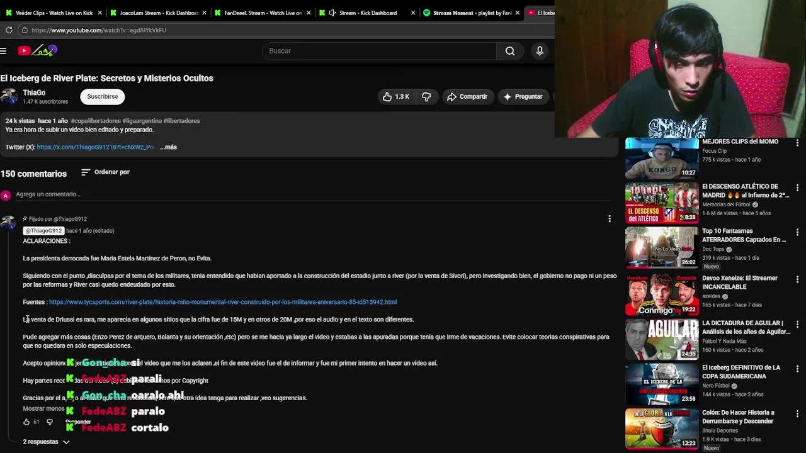
Task: Go to YouTube home via logo
Action: coord(38,50)
